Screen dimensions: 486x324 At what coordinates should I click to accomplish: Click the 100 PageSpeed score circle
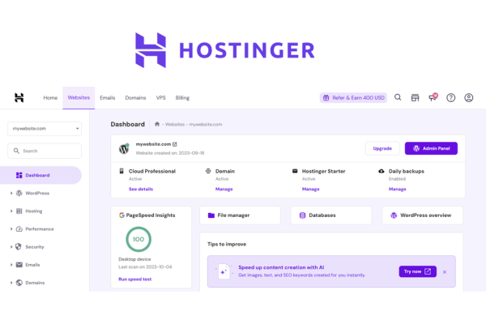pos(139,240)
